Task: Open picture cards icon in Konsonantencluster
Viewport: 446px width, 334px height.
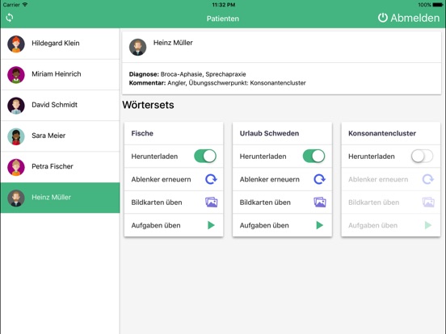Action: click(x=428, y=202)
